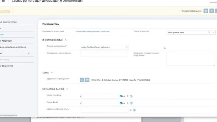The height and width of the screenshot is (122, 217).
Task: Click the fax number input field
Action: click(100, 103)
